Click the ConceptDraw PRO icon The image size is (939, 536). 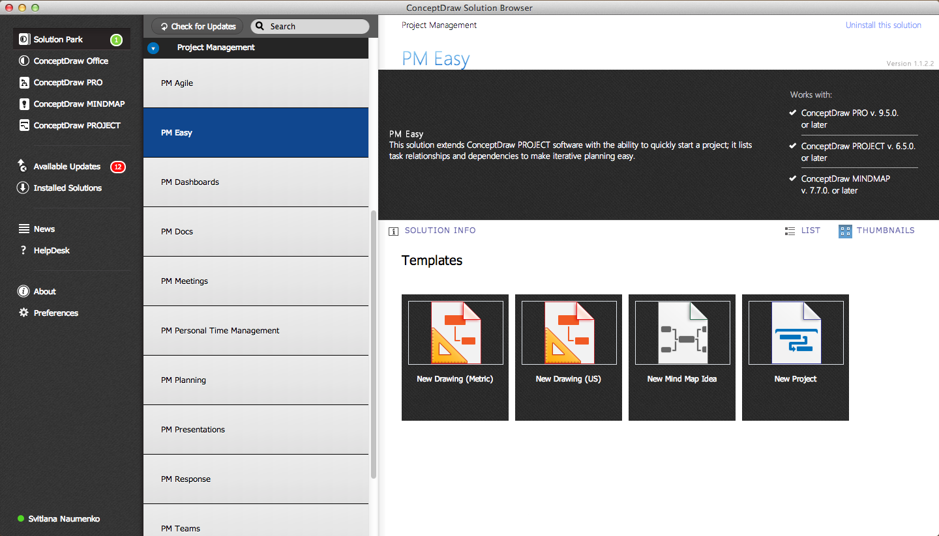click(24, 83)
